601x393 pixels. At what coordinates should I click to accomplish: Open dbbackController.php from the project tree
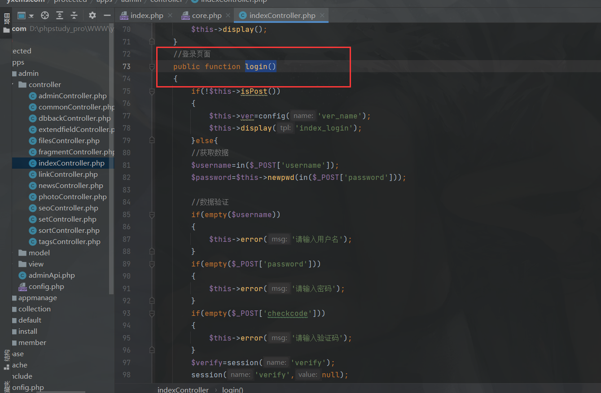click(74, 118)
